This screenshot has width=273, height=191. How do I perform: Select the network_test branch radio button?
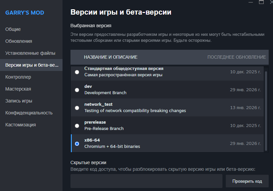pos(77,108)
